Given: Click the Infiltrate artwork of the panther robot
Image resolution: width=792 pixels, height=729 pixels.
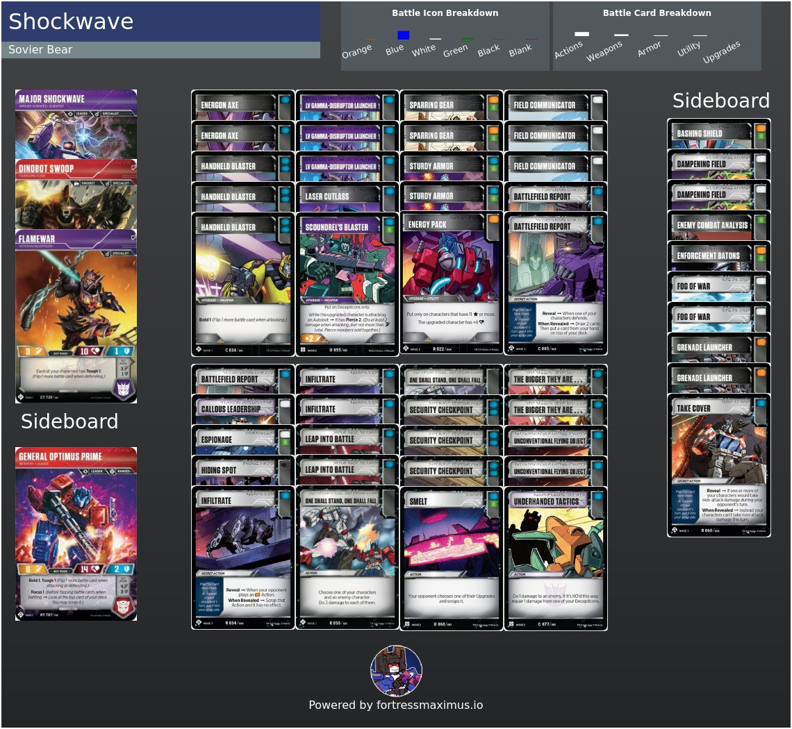Looking at the screenshot, I should 243,539.
